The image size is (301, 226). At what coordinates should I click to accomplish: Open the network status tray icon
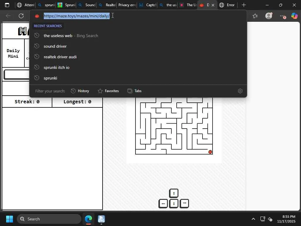262,219
